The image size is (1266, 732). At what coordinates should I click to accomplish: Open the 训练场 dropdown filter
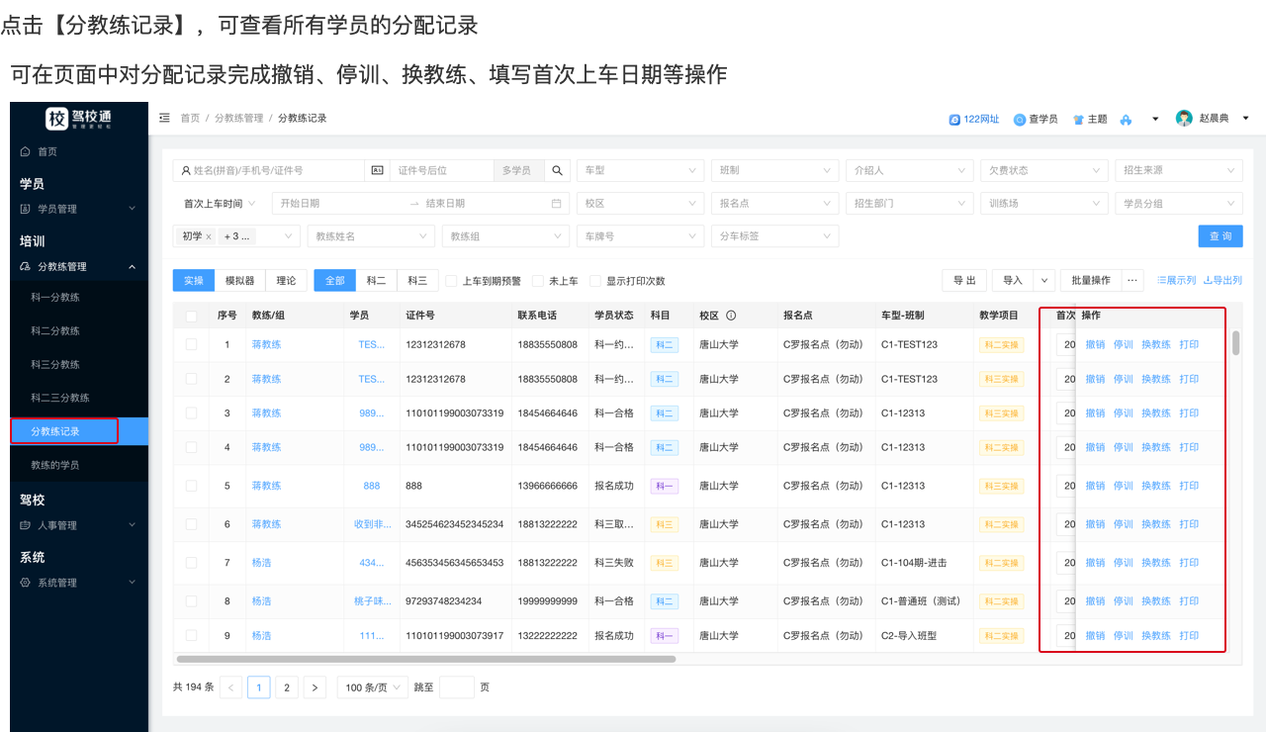click(1044, 203)
